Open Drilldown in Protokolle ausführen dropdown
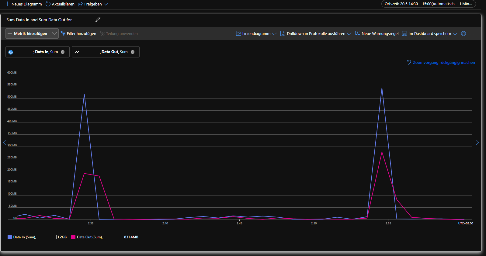Viewport: 486px width, 256px height. pyautogui.click(x=316, y=33)
